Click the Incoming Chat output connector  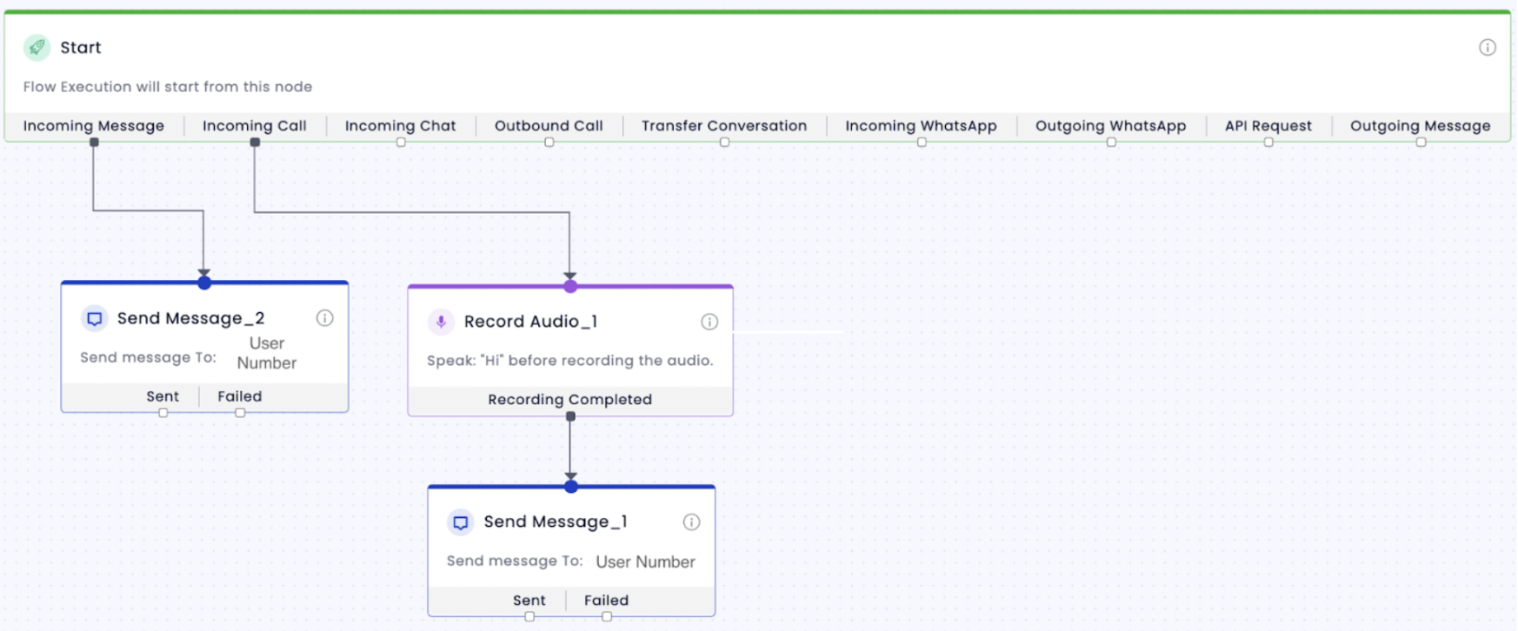401,143
